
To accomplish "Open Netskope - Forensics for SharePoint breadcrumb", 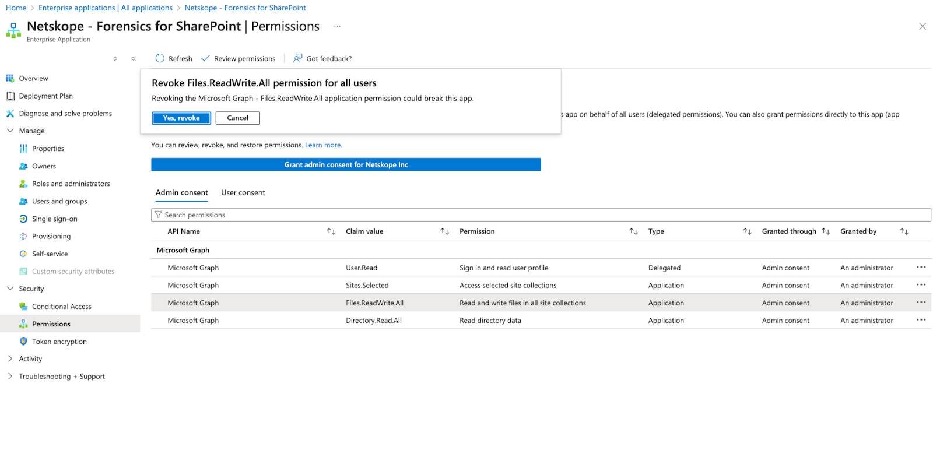I will coord(245,8).
